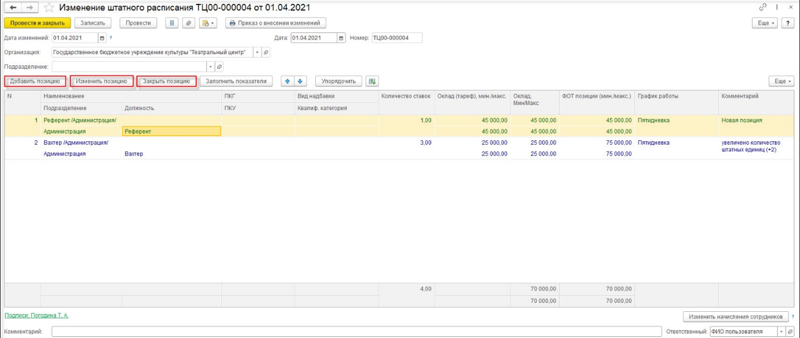
Task: Open the help question mark button
Action: (x=789, y=23)
